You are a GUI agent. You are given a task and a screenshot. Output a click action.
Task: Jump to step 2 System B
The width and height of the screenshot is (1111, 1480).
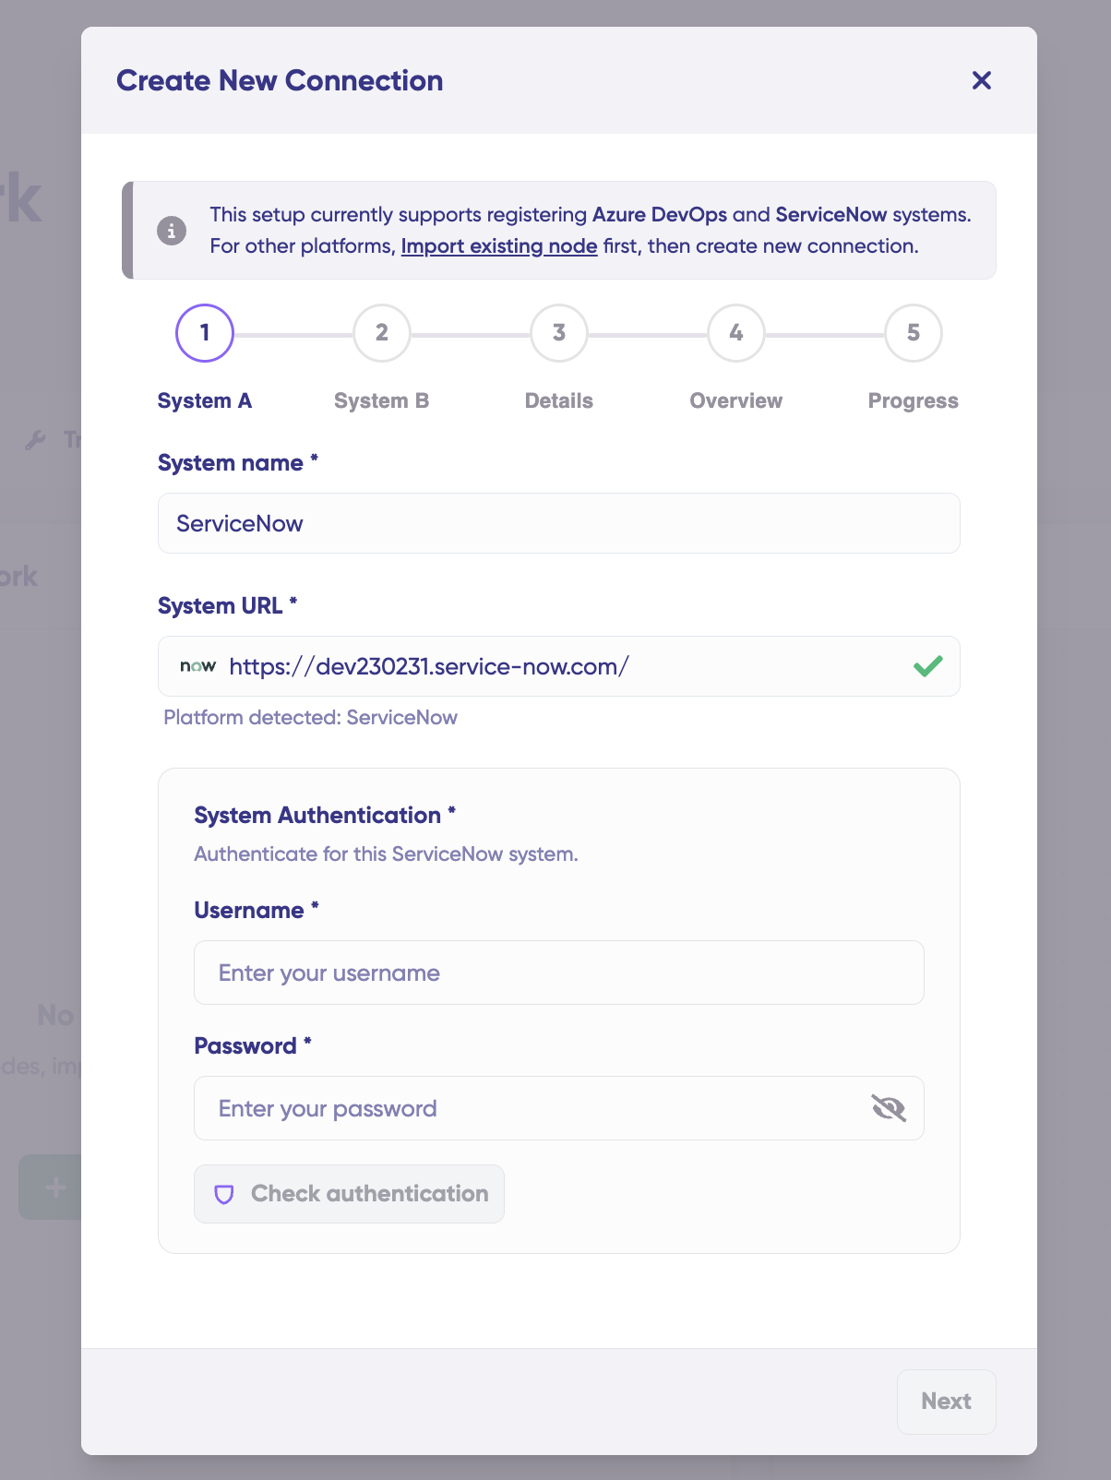382,333
